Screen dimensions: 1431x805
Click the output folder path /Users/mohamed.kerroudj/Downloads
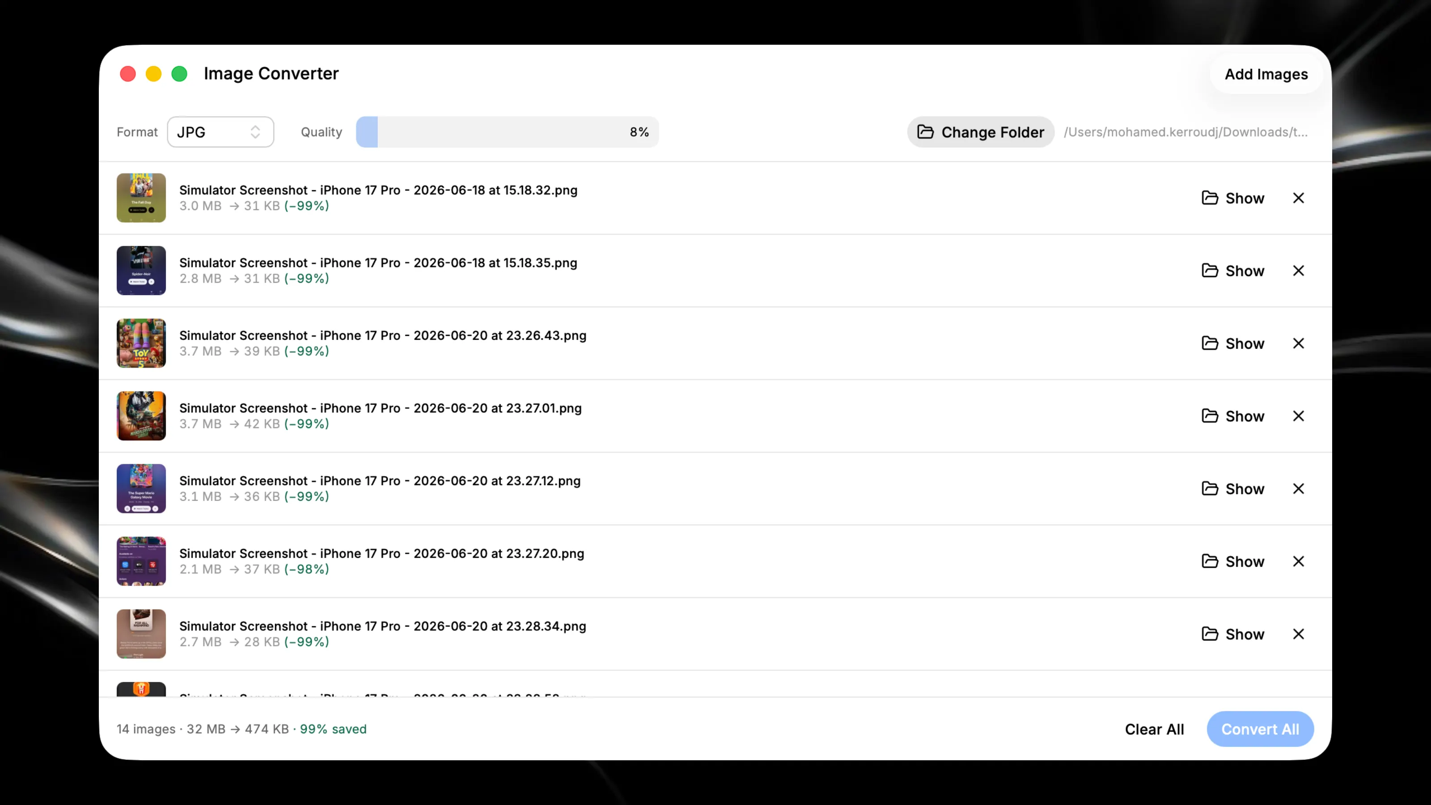pyautogui.click(x=1185, y=132)
